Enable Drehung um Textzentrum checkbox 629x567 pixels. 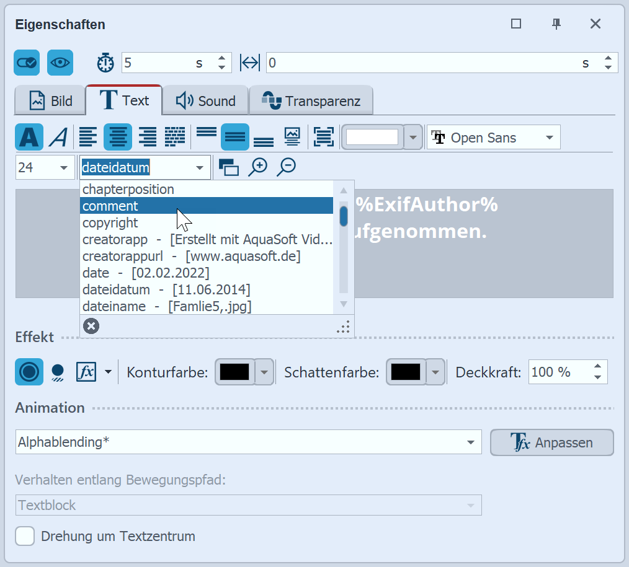point(25,536)
